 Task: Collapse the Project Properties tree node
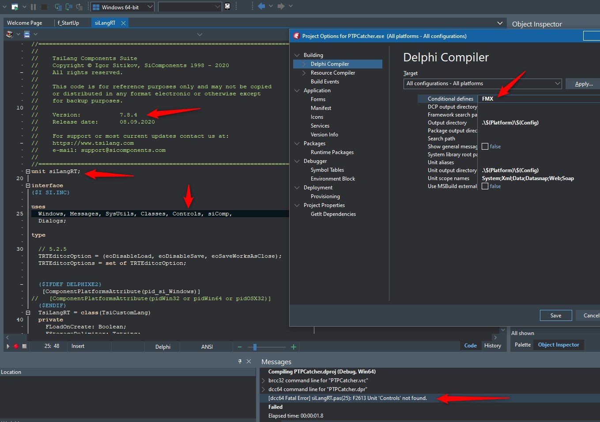tap(297, 205)
